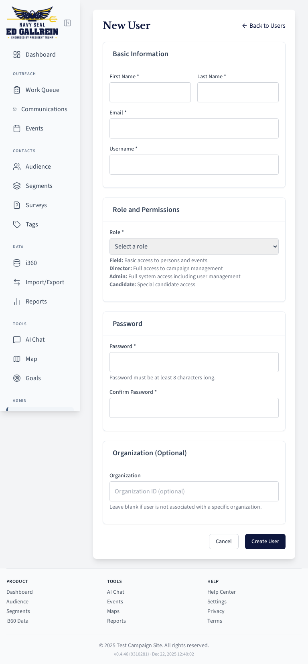Go to Import/Export in sidebar

[45, 282]
